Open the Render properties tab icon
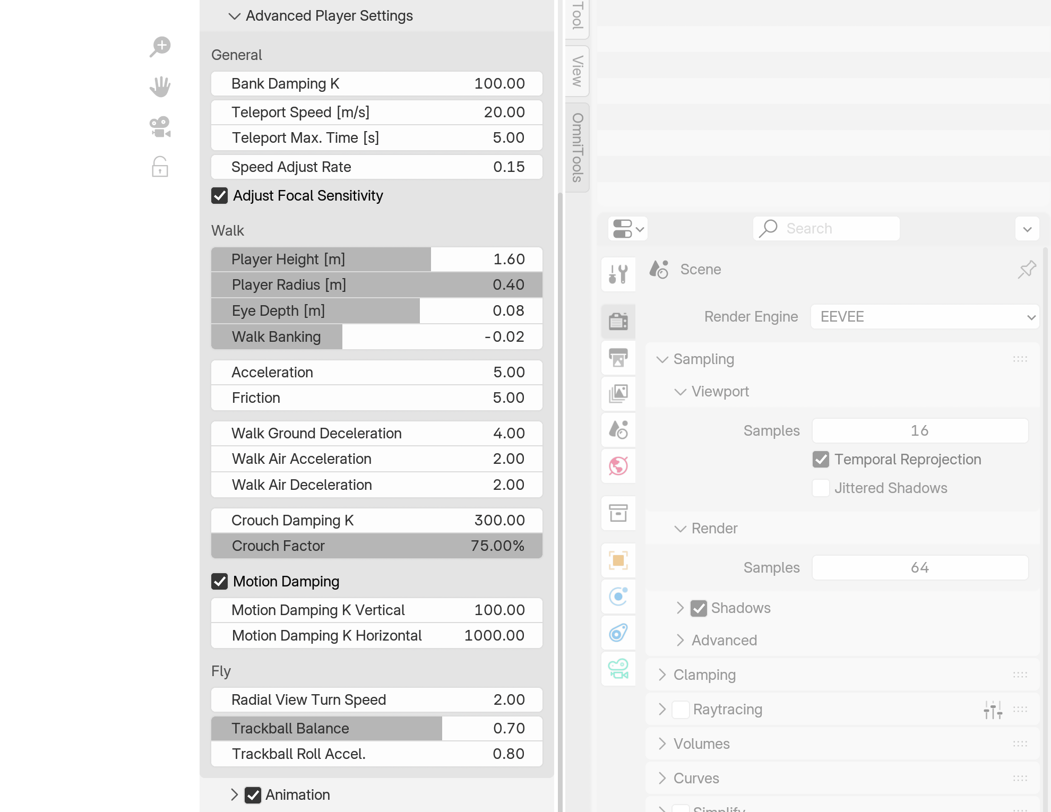Image resolution: width=1051 pixels, height=812 pixels. pyautogui.click(x=618, y=321)
